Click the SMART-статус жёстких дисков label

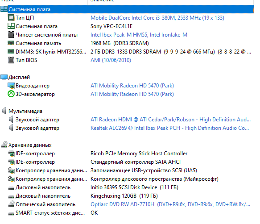[50, 212]
